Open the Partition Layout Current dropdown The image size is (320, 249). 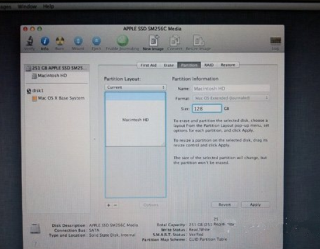135,87
